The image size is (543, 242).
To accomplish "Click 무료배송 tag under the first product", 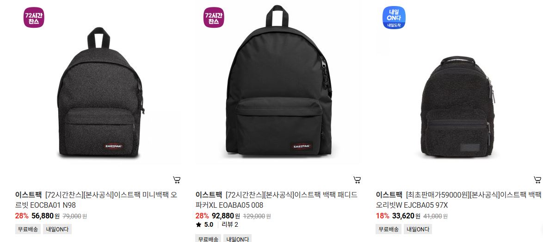I will 28,229.
